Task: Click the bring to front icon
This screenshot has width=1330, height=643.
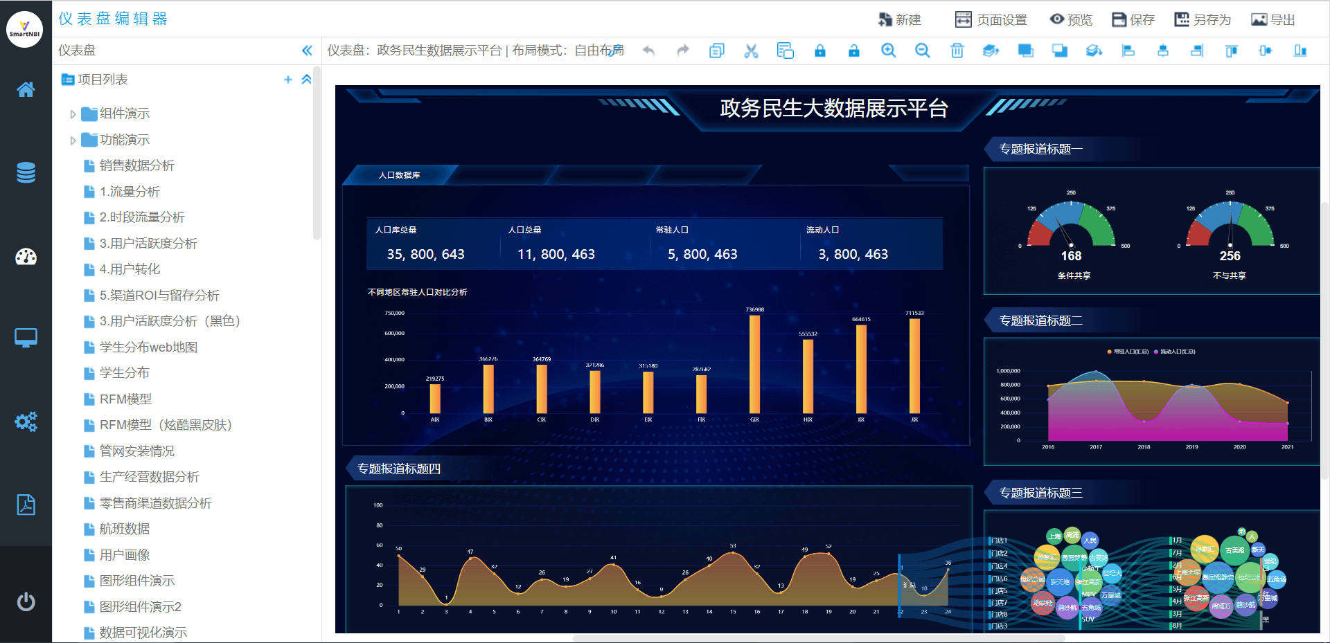Action: click(1026, 51)
